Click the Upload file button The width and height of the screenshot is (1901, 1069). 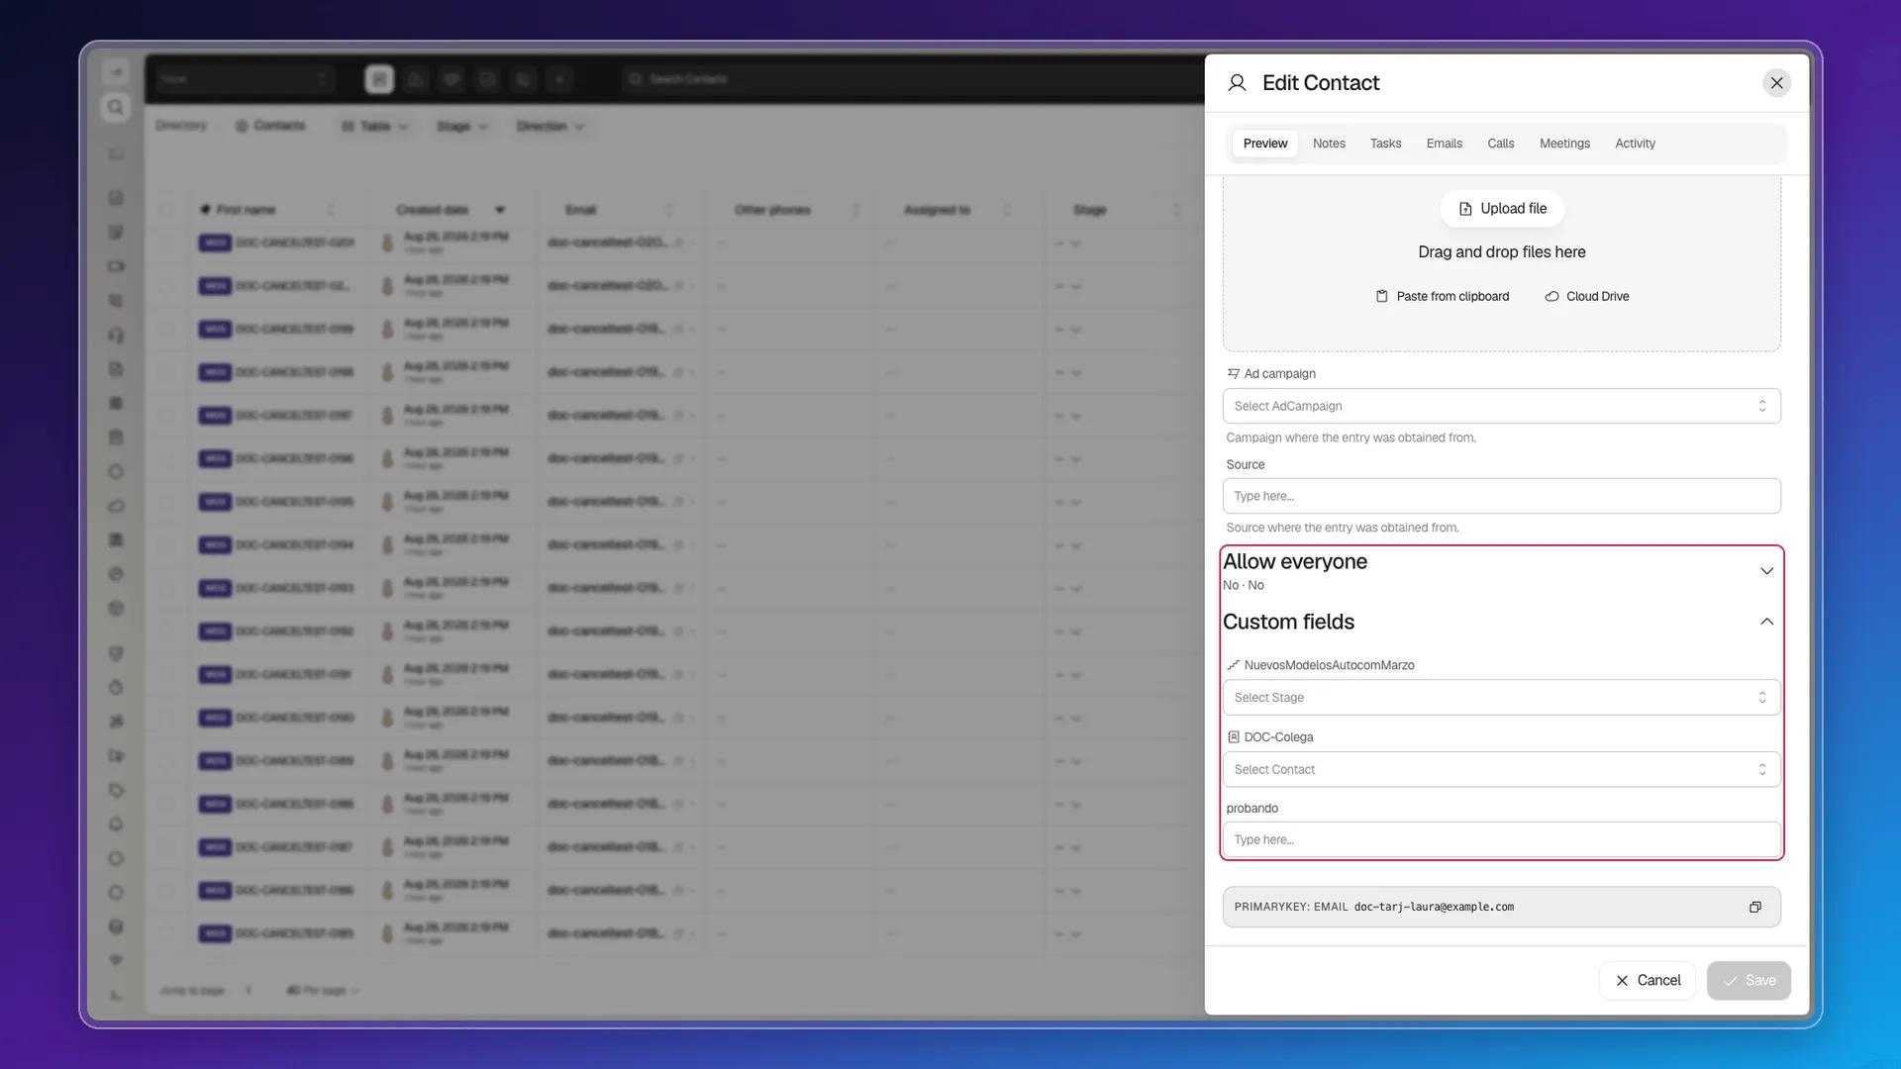pyautogui.click(x=1502, y=209)
